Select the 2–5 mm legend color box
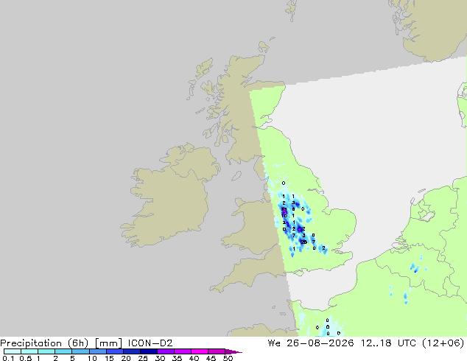This screenshot has width=467, height=361. click(63, 351)
